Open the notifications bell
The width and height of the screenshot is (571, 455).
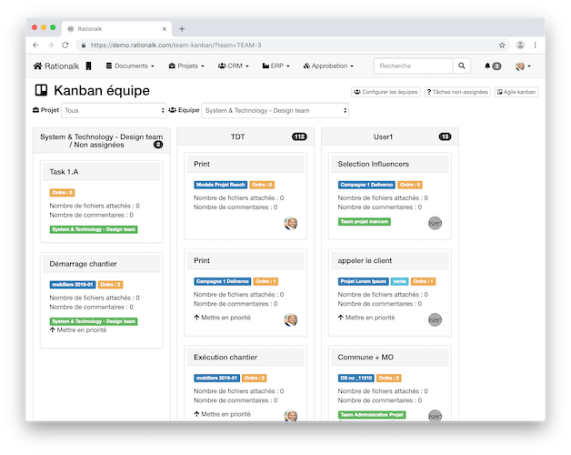(492, 66)
